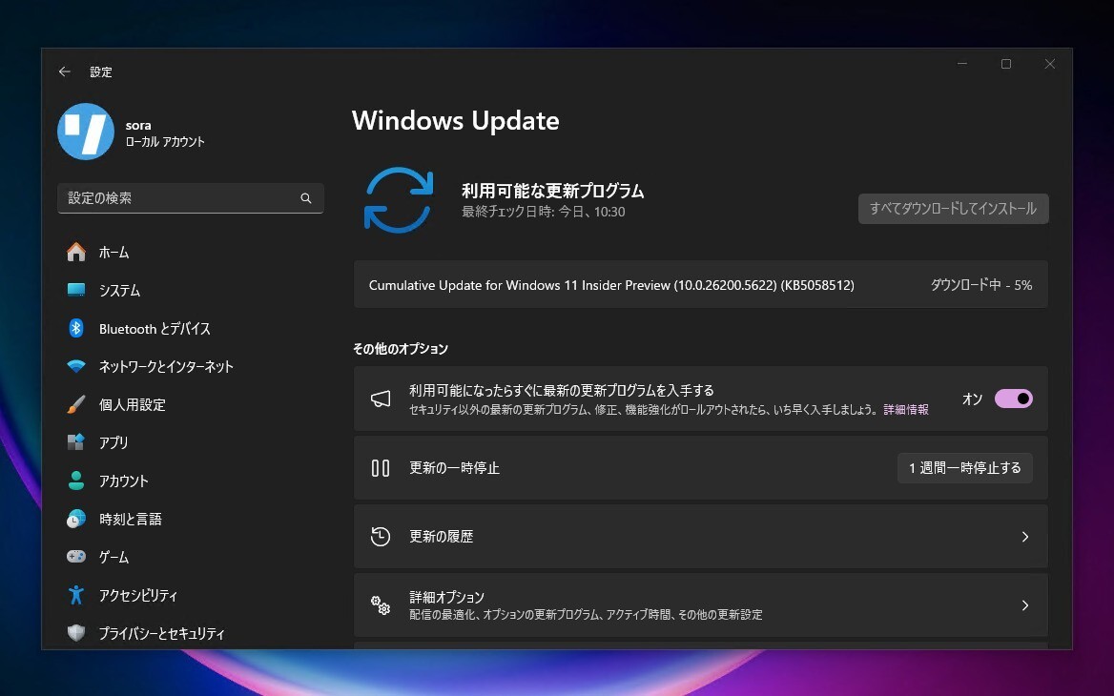
Task: Maximize the Settings window
Action: (1006, 64)
